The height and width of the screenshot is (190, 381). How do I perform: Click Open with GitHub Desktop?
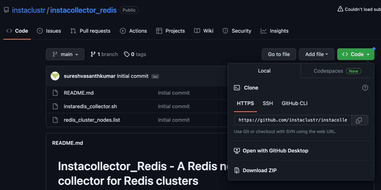point(301,151)
